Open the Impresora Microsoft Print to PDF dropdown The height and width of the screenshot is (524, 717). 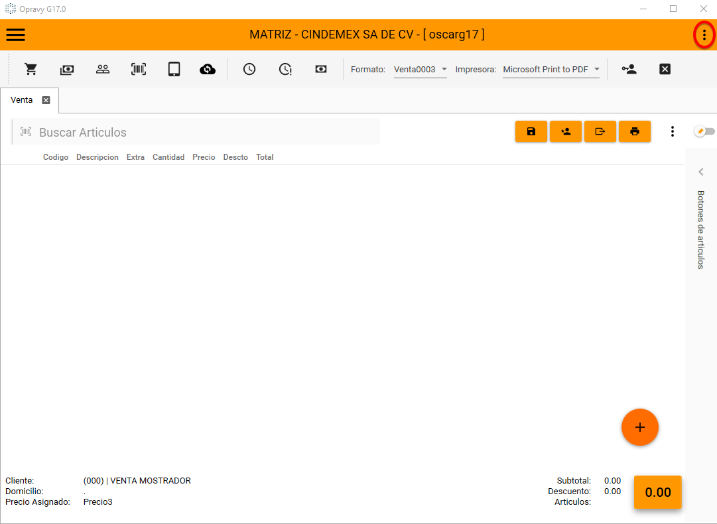click(x=551, y=70)
